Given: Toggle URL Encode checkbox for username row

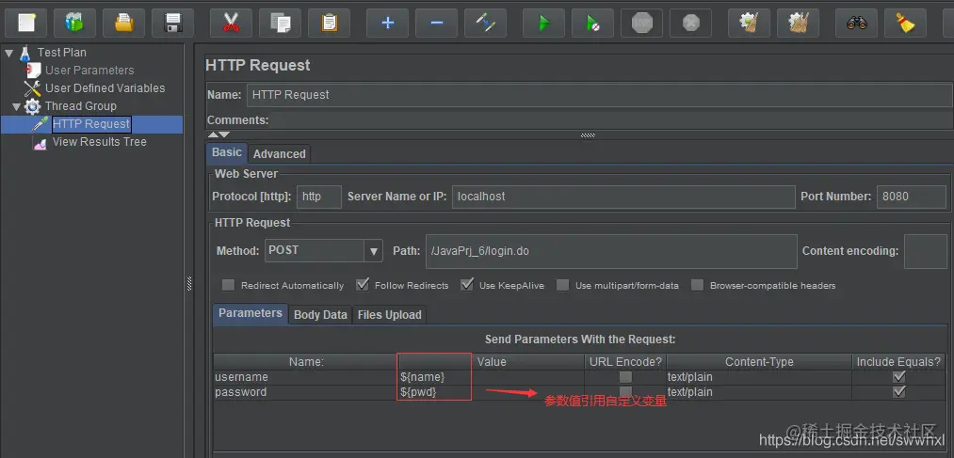Looking at the screenshot, I should point(625,377).
